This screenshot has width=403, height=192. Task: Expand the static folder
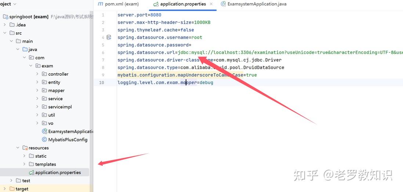(x=24, y=156)
